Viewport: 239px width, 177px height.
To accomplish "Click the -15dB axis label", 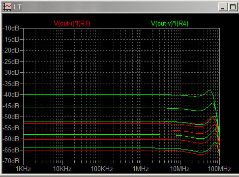I will 11,39.
